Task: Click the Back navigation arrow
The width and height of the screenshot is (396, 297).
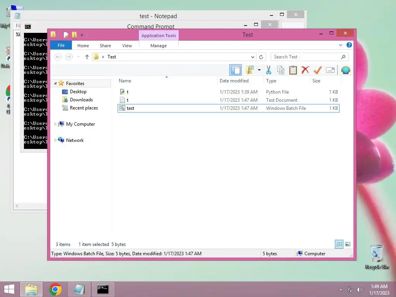Action: point(58,57)
